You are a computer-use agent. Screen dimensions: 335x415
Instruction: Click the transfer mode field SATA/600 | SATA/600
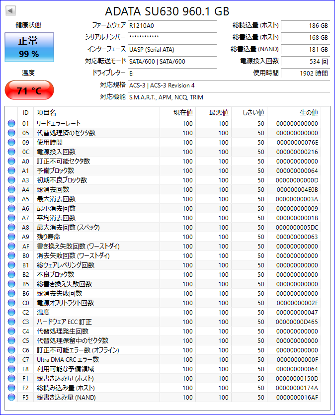point(172,62)
